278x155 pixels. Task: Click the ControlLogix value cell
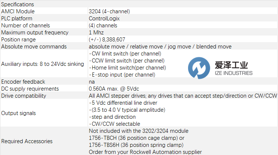click(104, 18)
